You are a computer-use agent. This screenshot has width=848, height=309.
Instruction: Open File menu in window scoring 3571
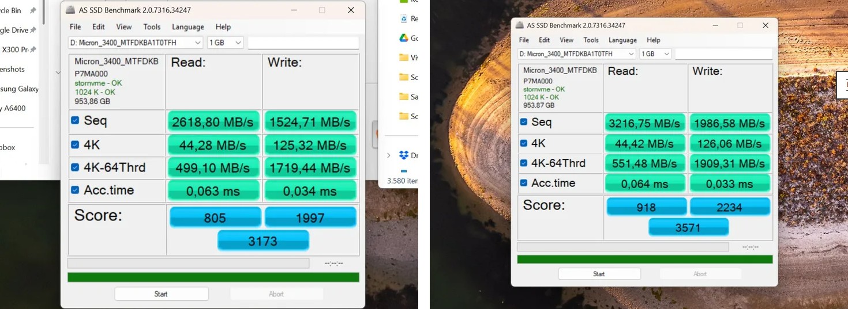pos(524,40)
